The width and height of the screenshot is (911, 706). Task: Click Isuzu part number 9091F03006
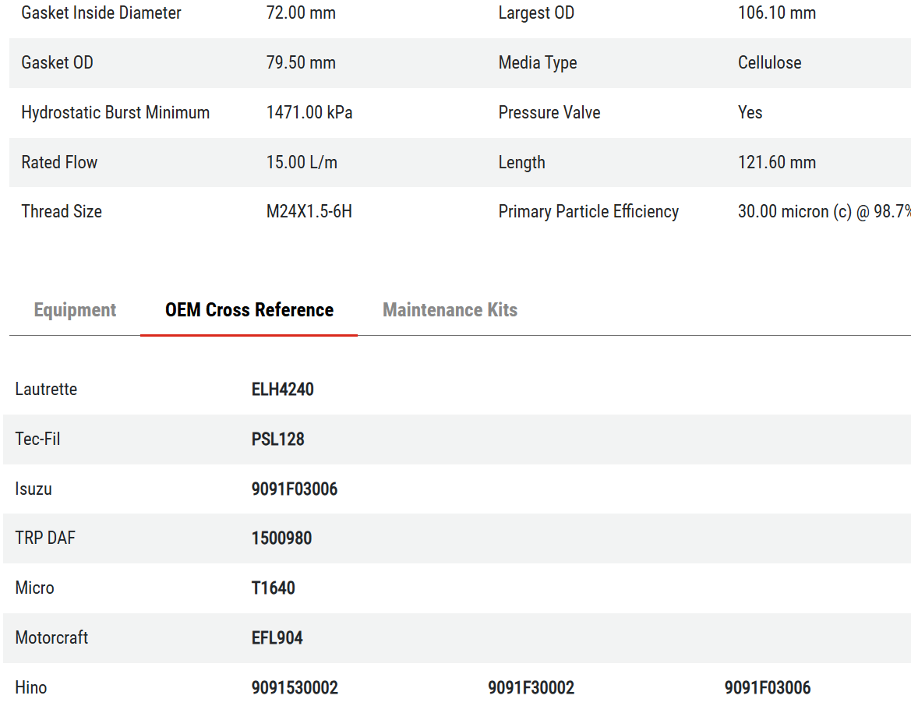tap(294, 489)
